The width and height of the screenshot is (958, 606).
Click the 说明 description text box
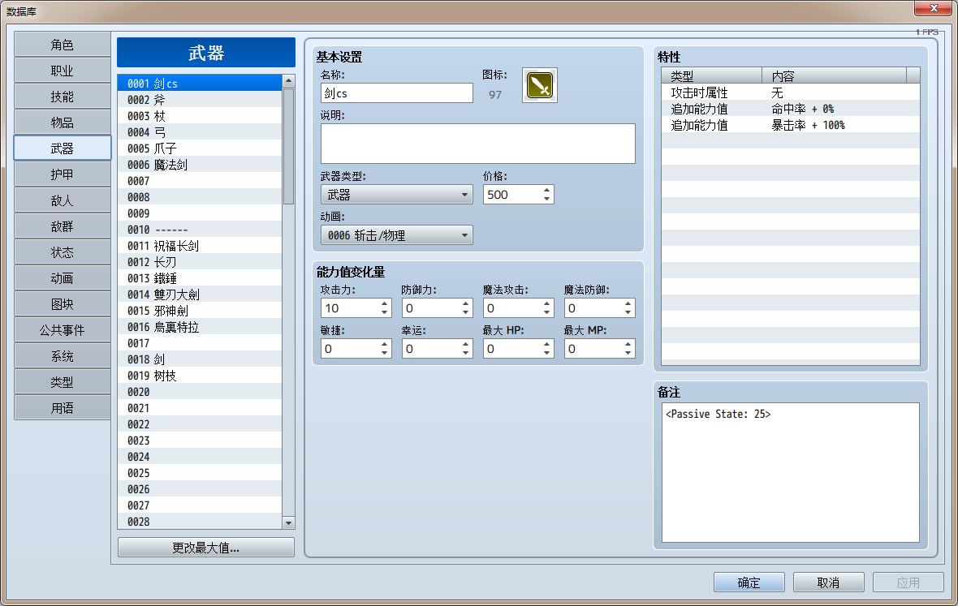[477, 144]
